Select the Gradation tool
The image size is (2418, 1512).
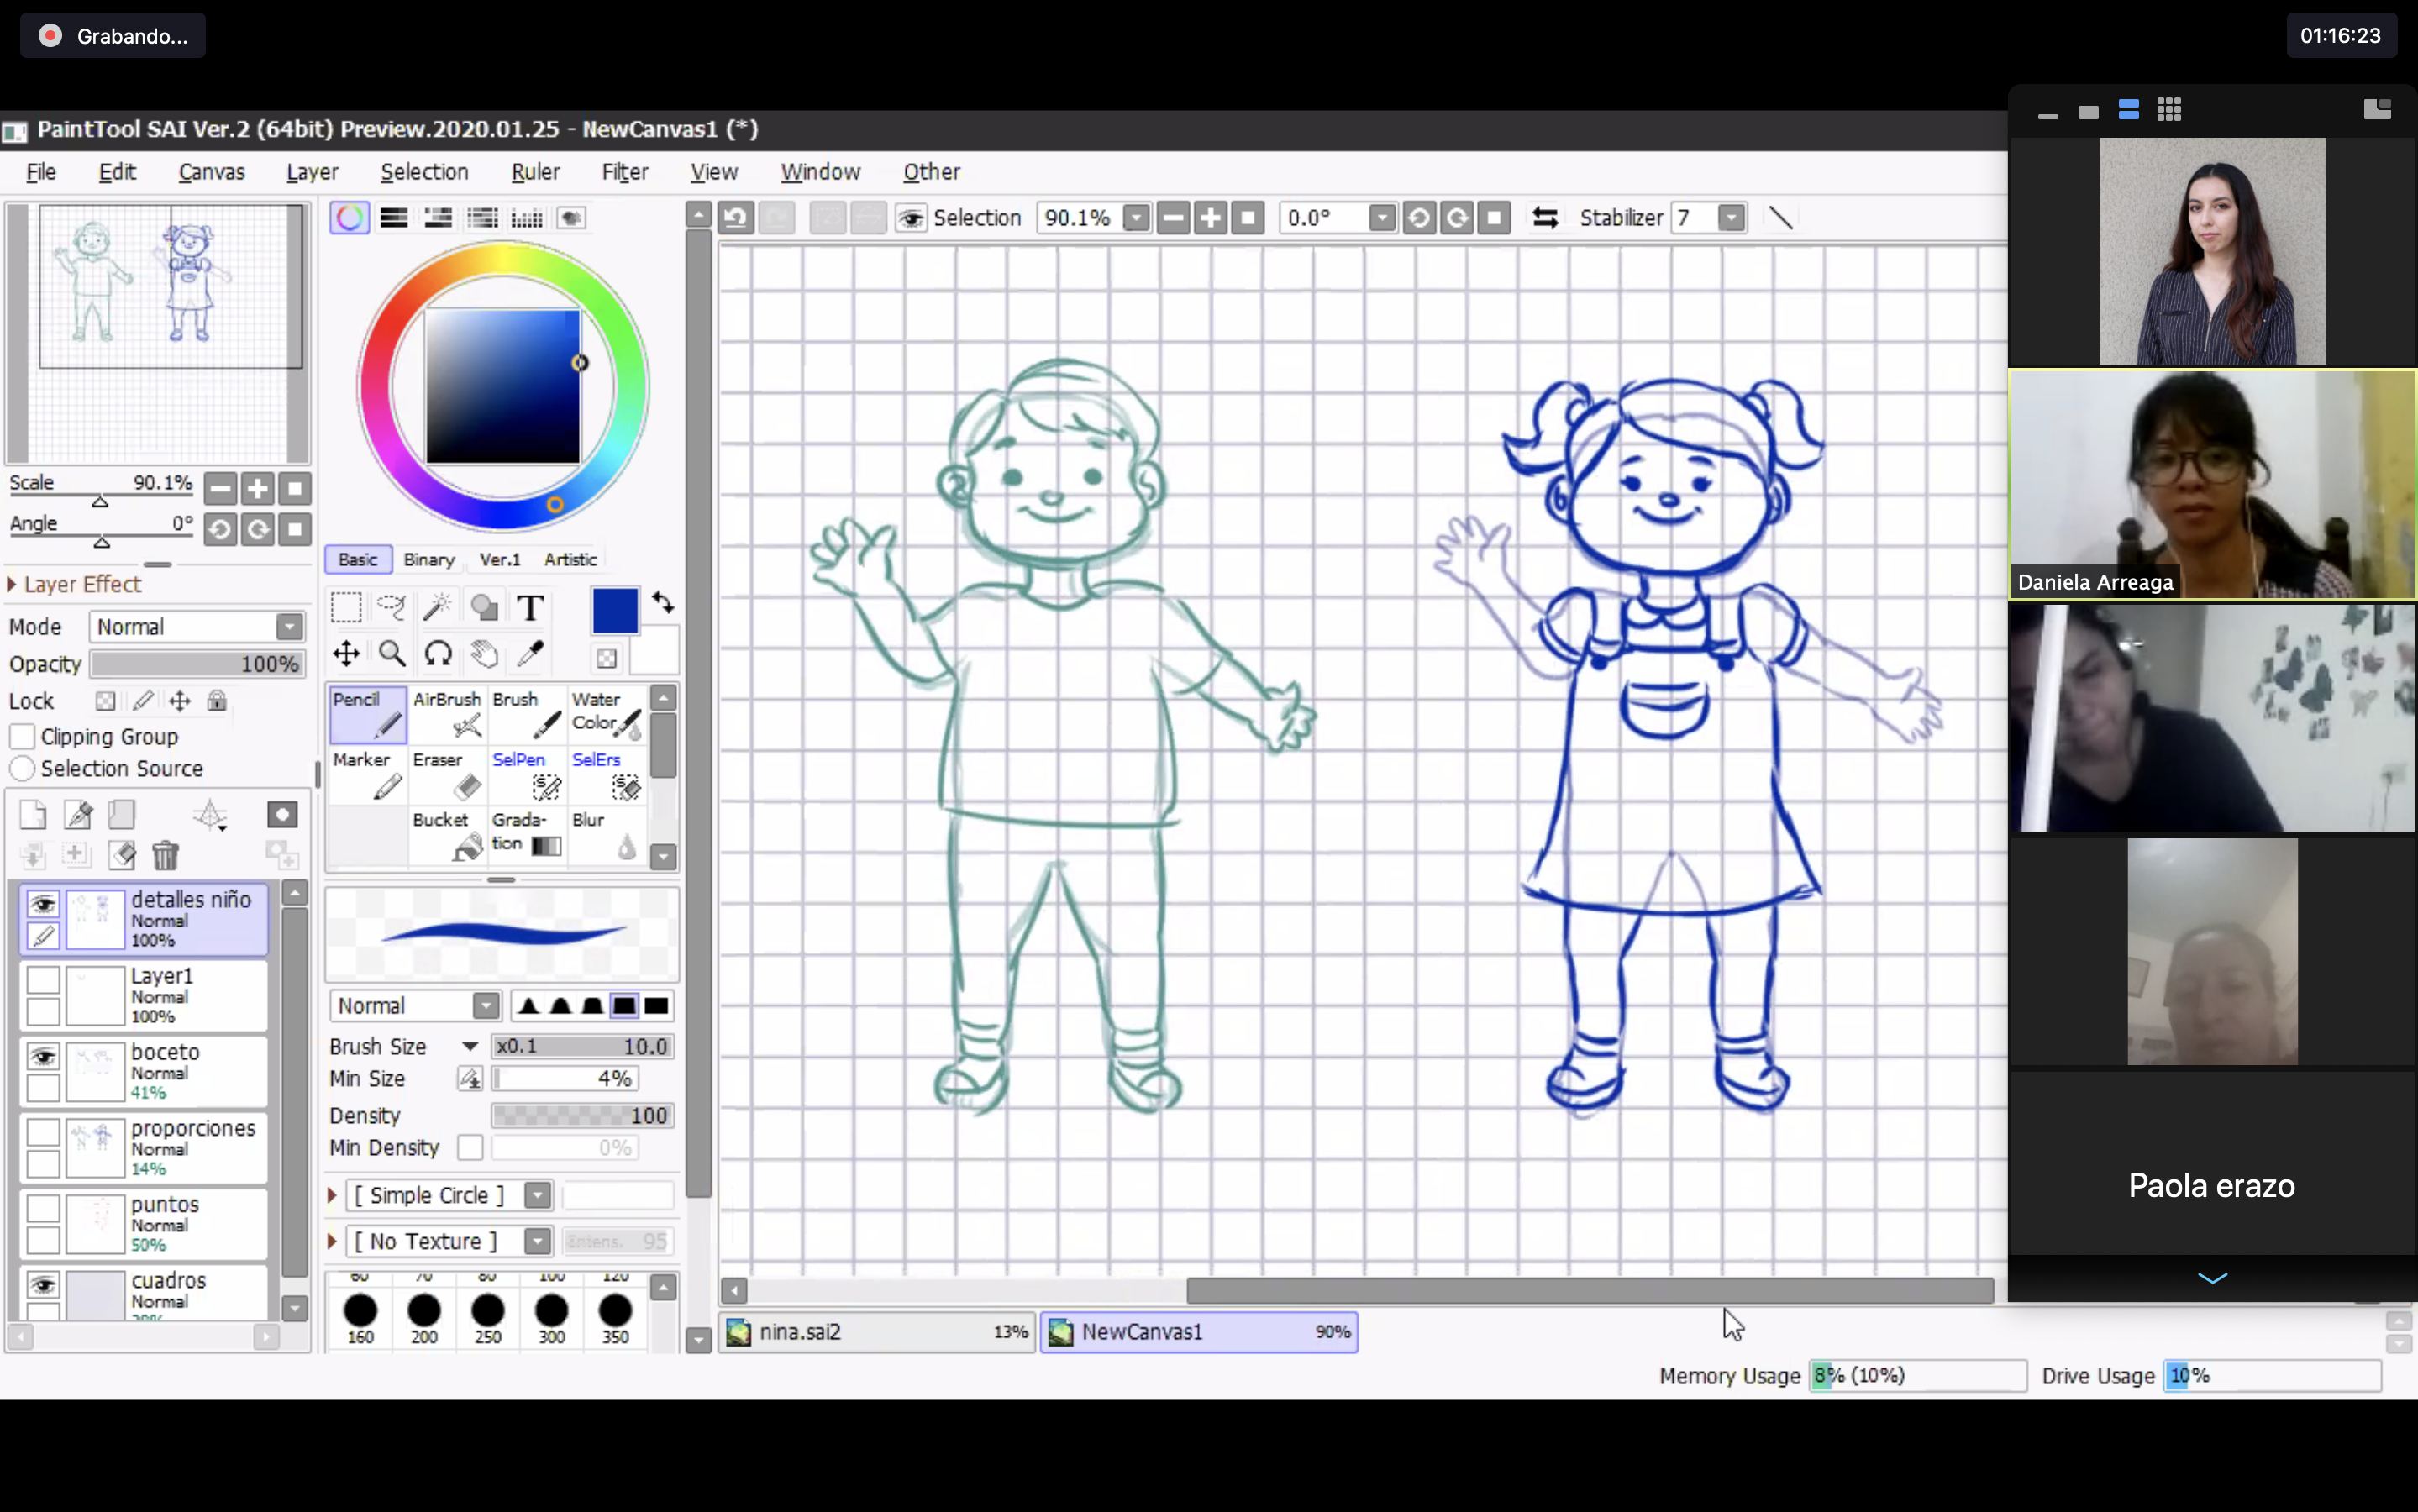[x=527, y=834]
